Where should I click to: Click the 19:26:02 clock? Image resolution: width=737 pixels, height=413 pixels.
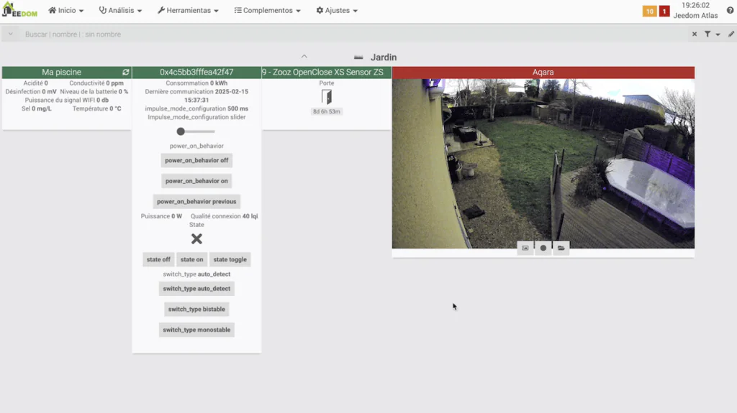695,5
